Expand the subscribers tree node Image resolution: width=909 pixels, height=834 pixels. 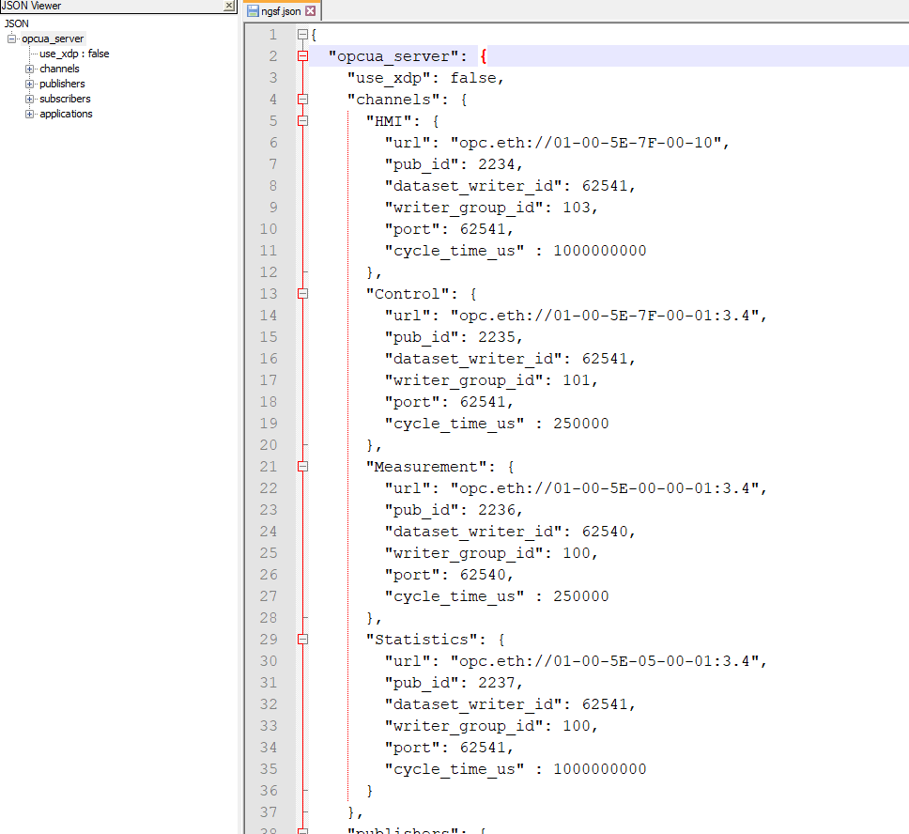[29, 100]
